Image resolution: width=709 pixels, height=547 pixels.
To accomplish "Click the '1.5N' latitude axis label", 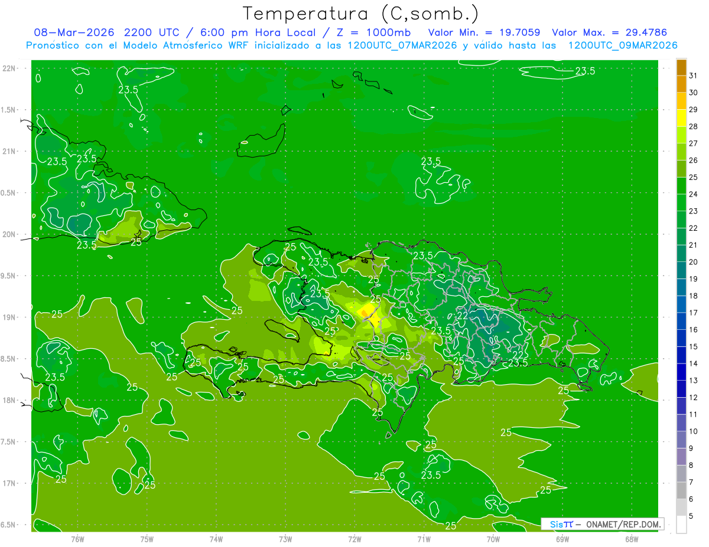I will click(x=8, y=109).
